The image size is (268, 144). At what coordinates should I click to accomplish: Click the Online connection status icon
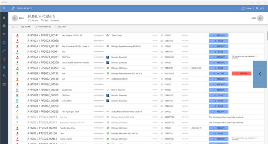point(243,8)
